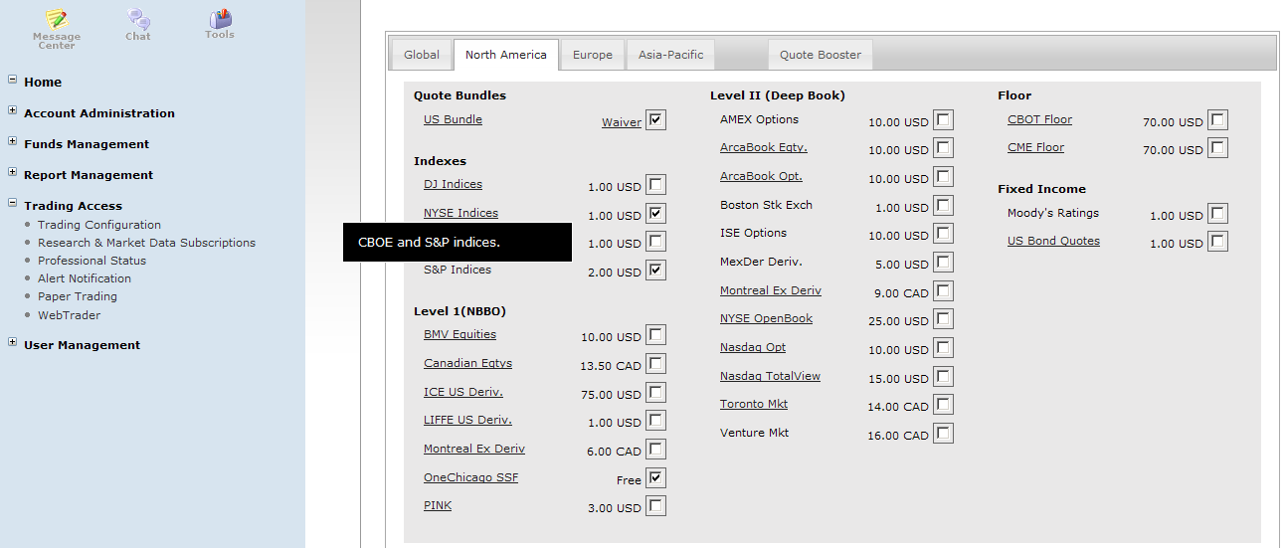
Task: Open Paper Trading in sidebar
Action: (x=78, y=296)
